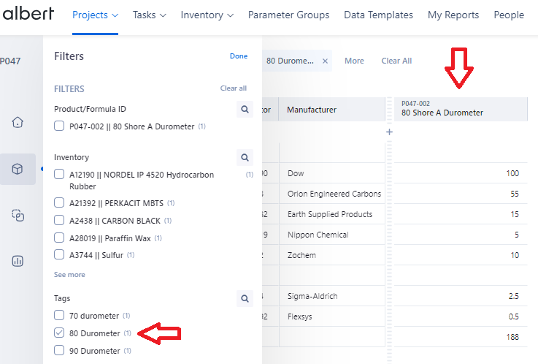This screenshot has height=364, width=538.
Task: Click the plus icon to add column
Action: tap(389, 132)
